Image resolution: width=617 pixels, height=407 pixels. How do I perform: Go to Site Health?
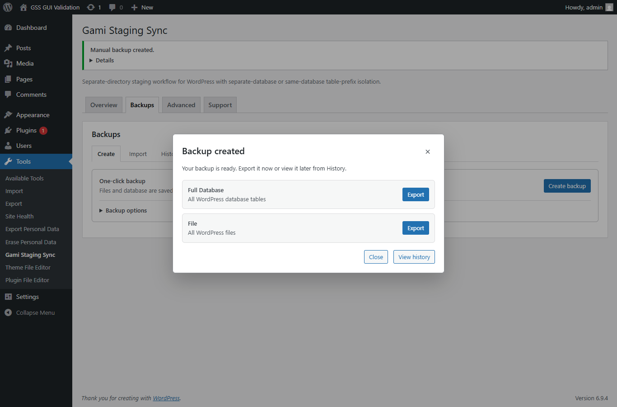[x=19, y=216]
